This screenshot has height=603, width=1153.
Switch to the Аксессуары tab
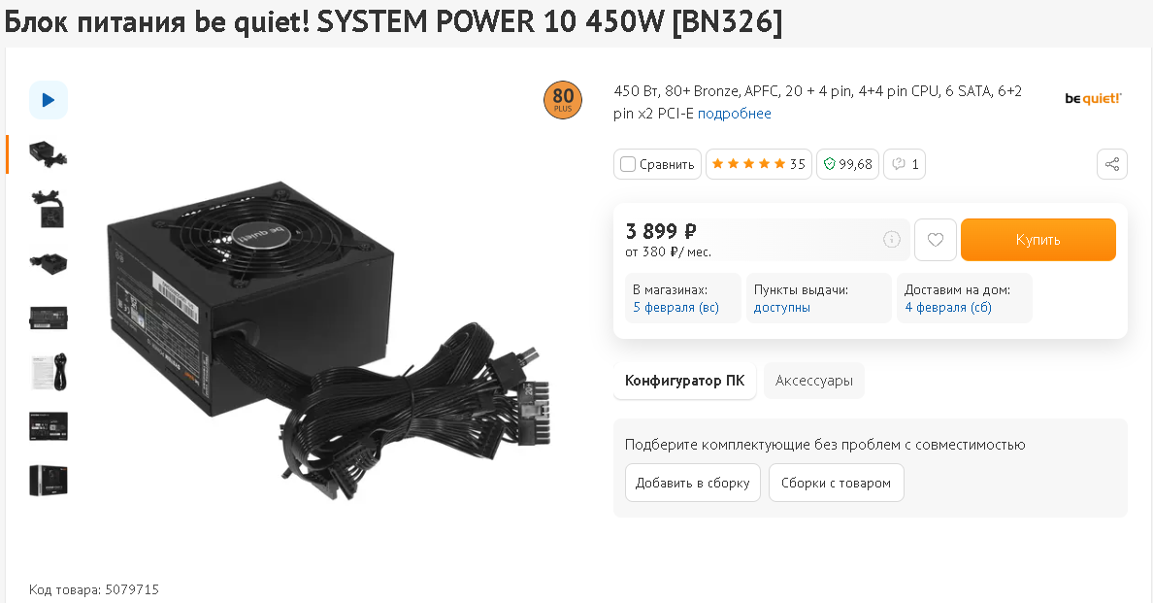tap(814, 381)
